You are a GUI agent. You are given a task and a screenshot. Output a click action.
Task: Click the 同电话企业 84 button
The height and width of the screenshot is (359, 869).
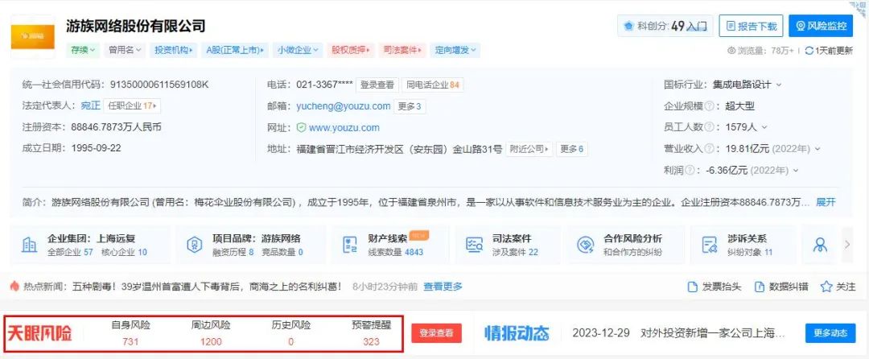[x=433, y=85]
